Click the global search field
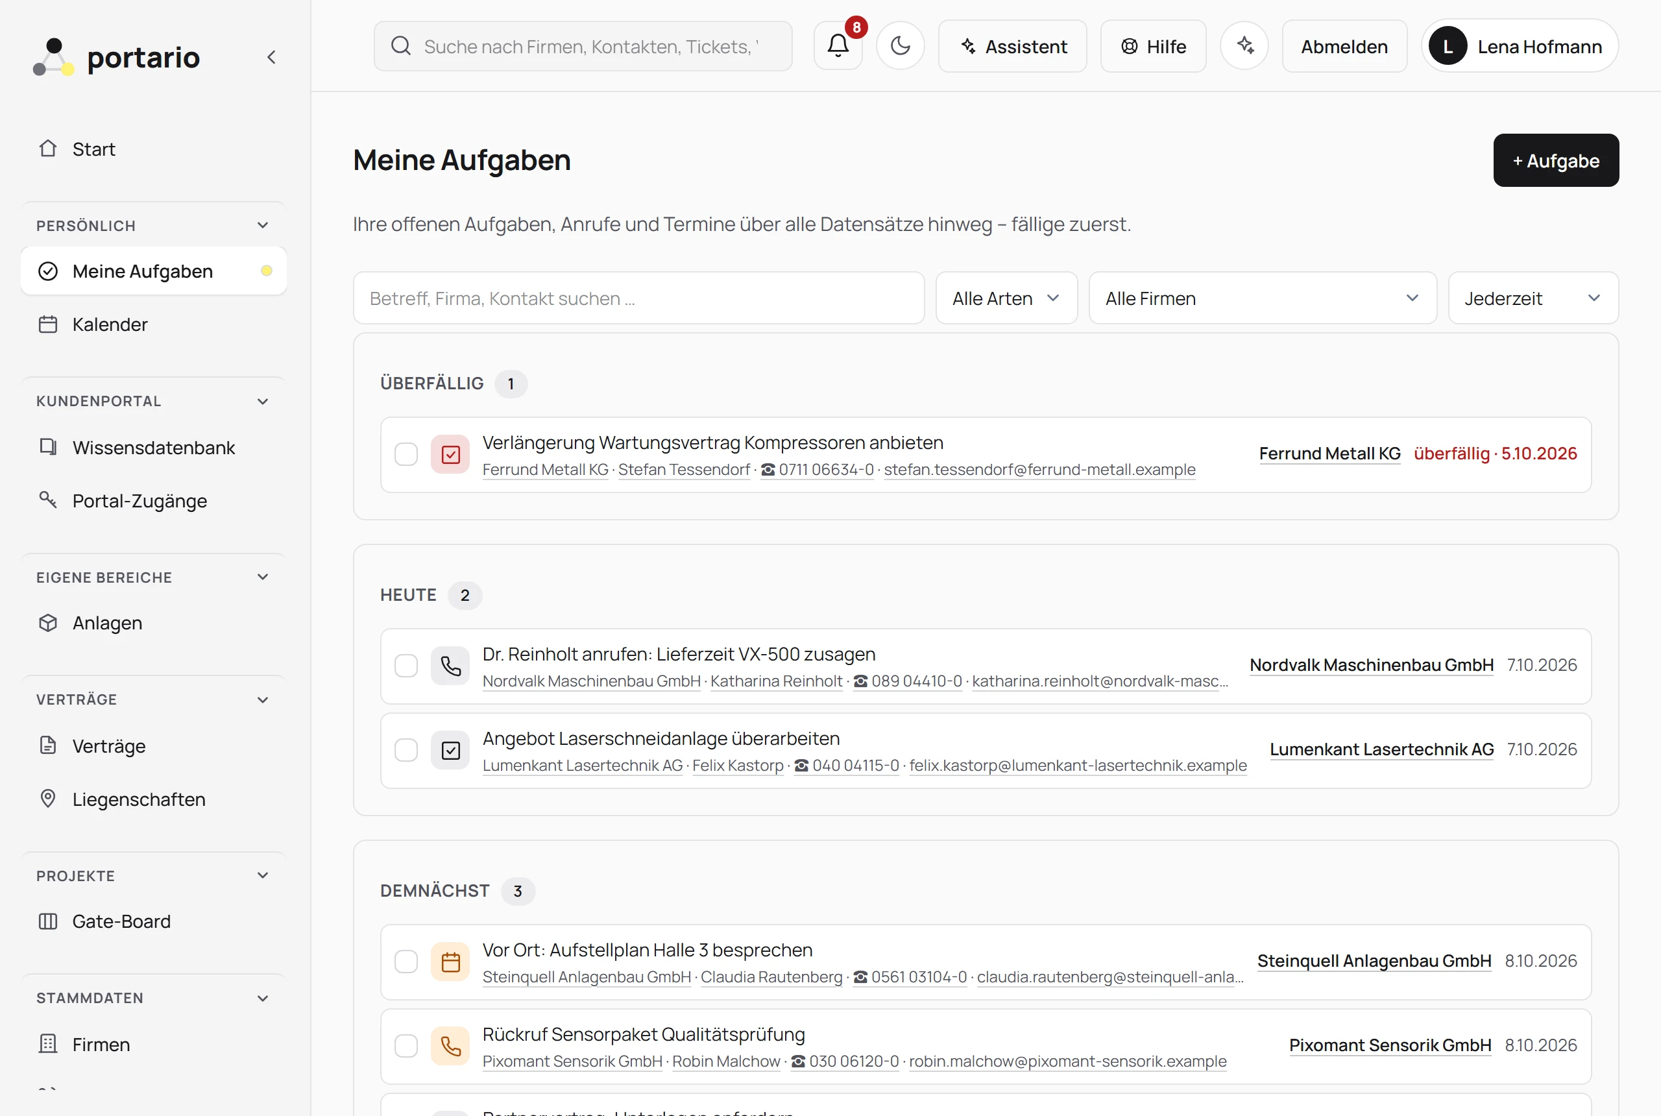The height and width of the screenshot is (1116, 1661). 583,46
